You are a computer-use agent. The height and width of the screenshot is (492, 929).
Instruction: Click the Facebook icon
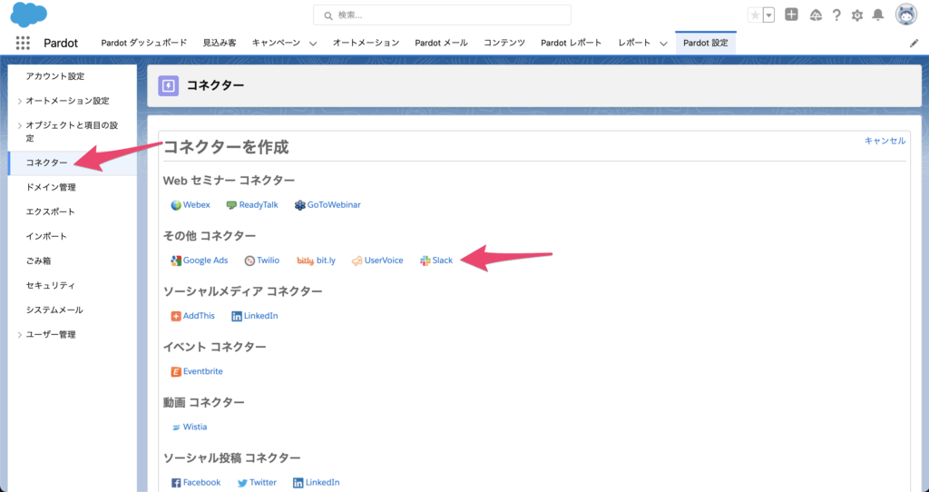tap(176, 483)
